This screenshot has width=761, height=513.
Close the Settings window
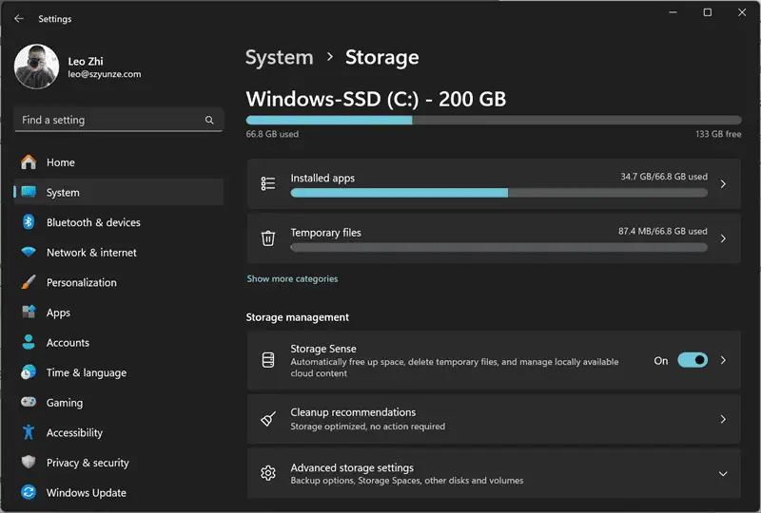click(742, 12)
